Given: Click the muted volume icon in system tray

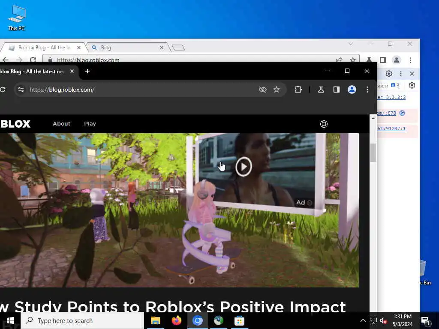Looking at the screenshot, I should point(383,320).
